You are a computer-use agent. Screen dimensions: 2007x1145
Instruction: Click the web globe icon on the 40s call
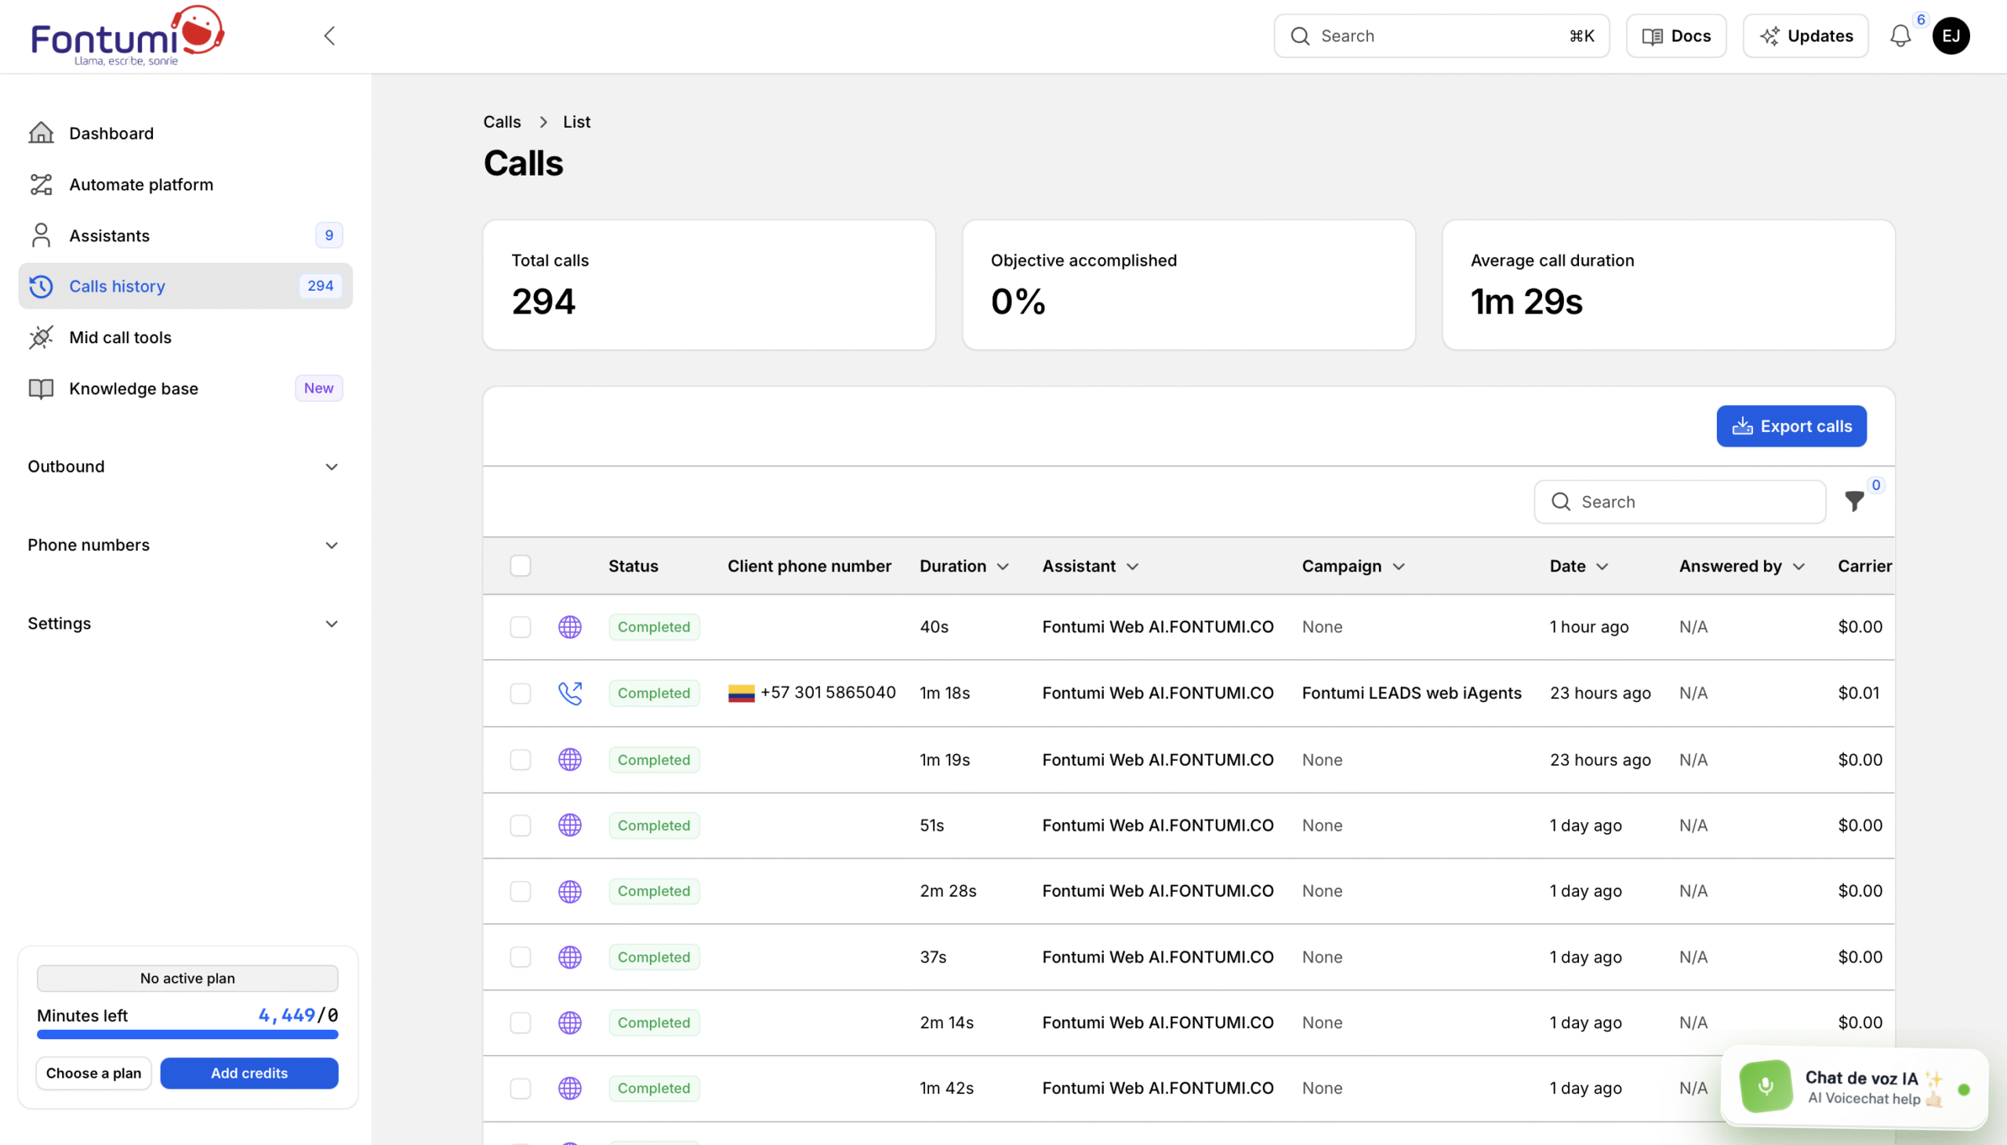pos(569,627)
